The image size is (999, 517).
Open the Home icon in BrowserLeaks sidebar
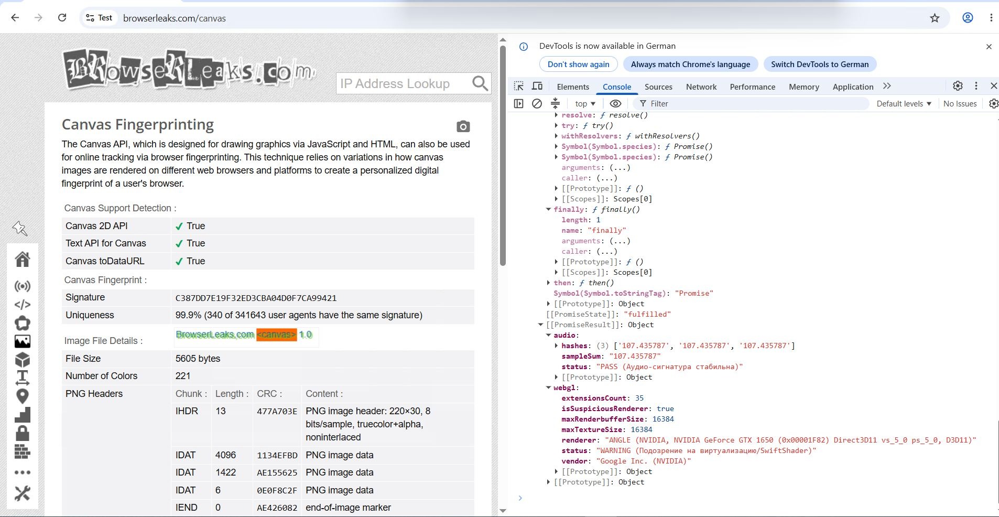pyautogui.click(x=23, y=259)
